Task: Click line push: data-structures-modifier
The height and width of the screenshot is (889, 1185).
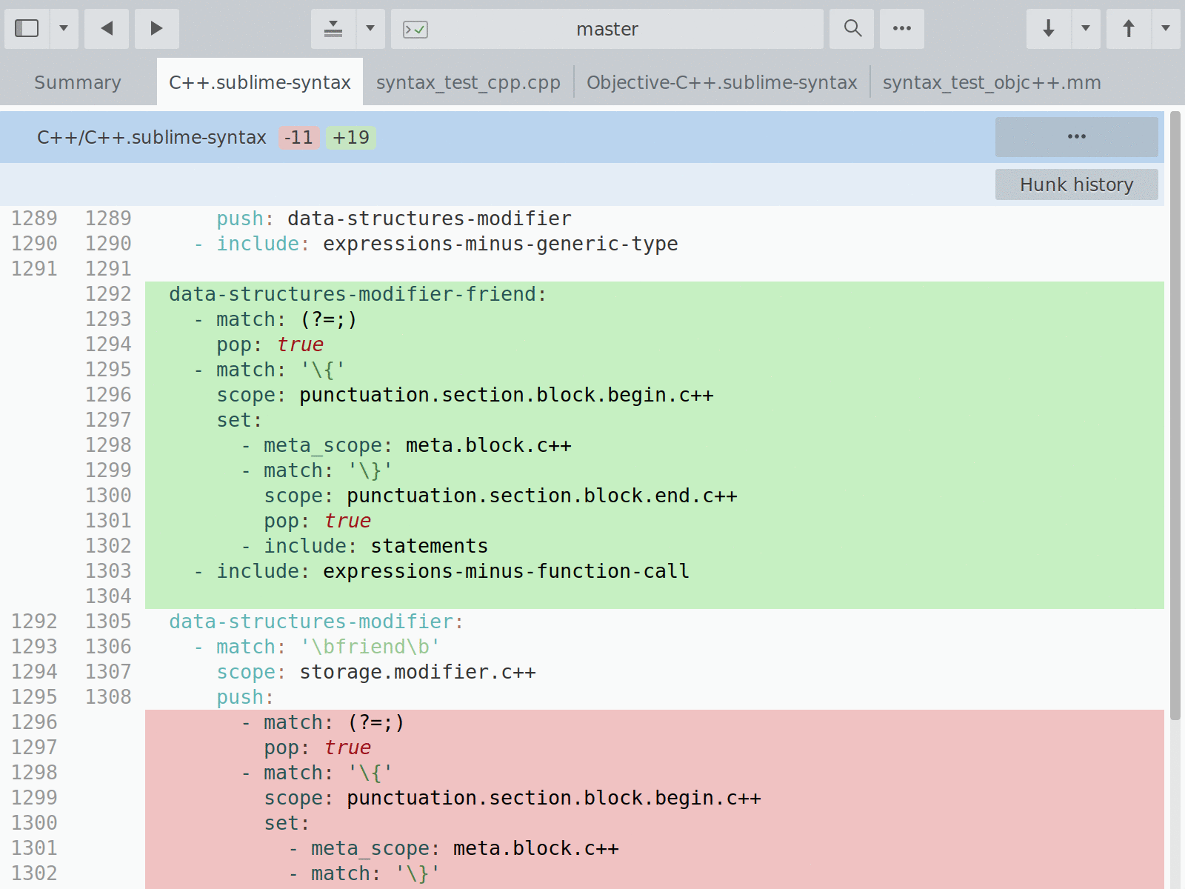Action: (x=655, y=219)
